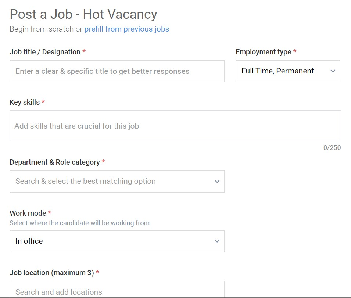Viewport: 351px width, 298px height.
Task: Click the Work mode helper text
Action: coord(79,223)
